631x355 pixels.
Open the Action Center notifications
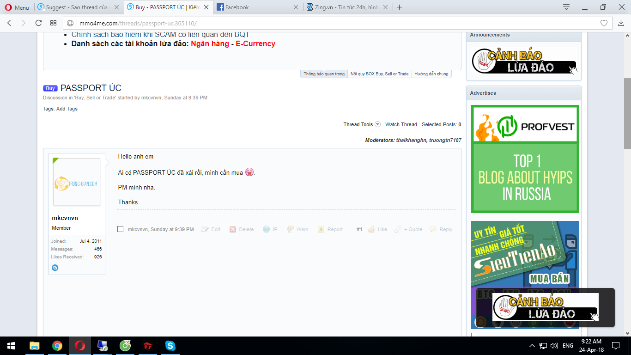(616, 346)
